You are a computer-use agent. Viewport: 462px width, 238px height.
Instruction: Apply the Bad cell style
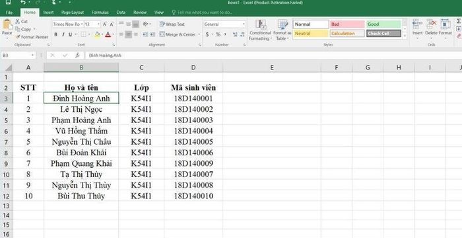click(347, 24)
